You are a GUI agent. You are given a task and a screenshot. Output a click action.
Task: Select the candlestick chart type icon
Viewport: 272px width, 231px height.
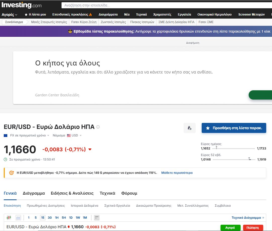point(9,218)
